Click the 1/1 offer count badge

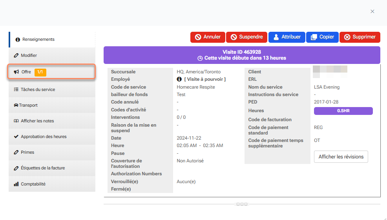40,72
